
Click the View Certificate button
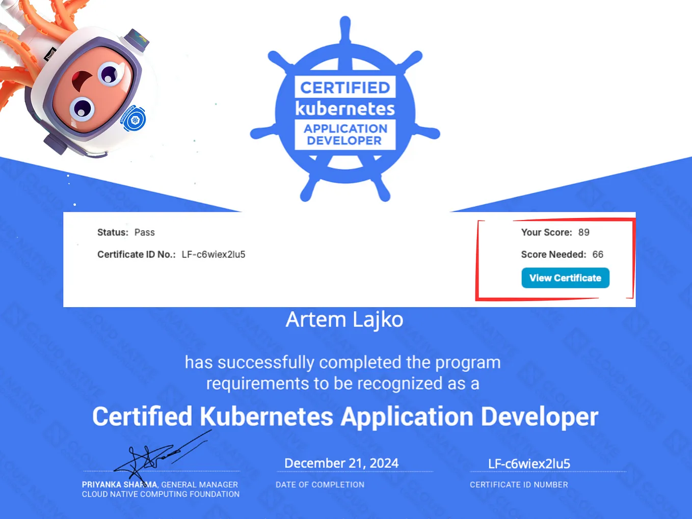[565, 278]
